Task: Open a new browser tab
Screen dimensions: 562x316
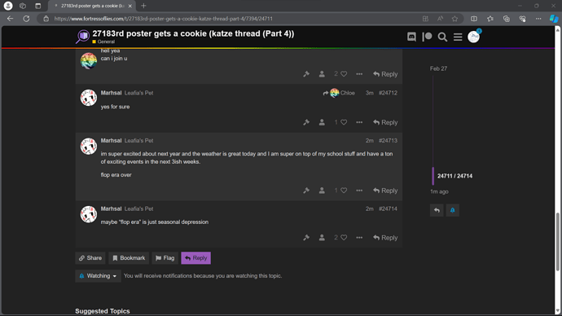Action: tap(143, 6)
